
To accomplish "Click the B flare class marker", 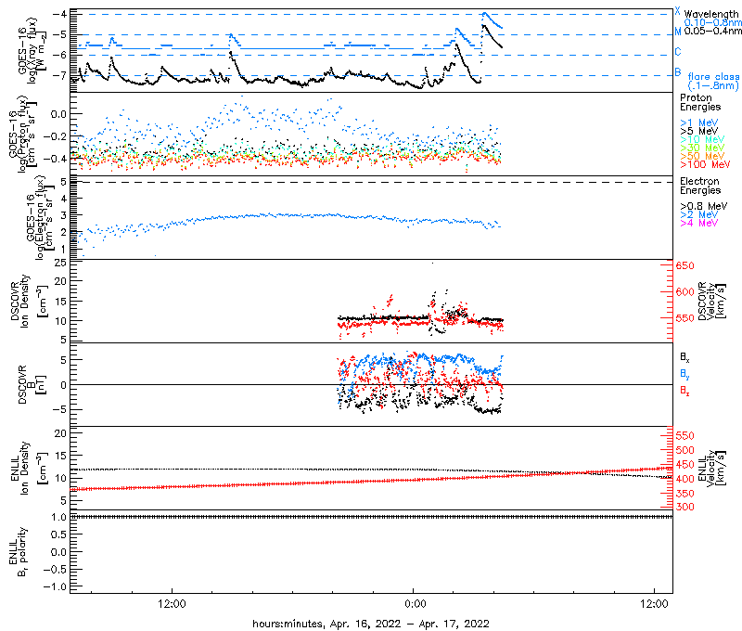I will coord(678,72).
